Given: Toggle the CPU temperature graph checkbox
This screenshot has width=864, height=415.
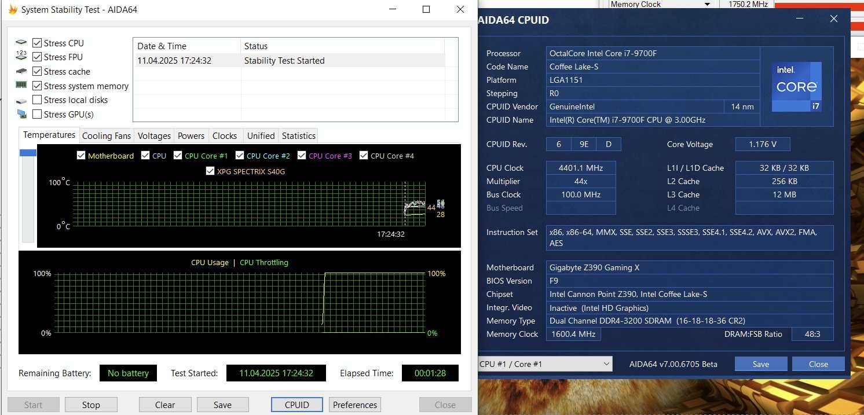Looking at the screenshot, I should pyautogui.click(x=145, y=155).
